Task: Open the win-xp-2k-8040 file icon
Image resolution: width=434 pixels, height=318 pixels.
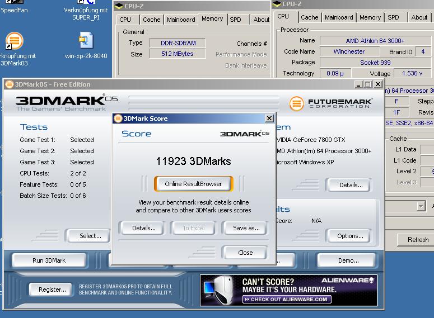Action: pos(86,41)
